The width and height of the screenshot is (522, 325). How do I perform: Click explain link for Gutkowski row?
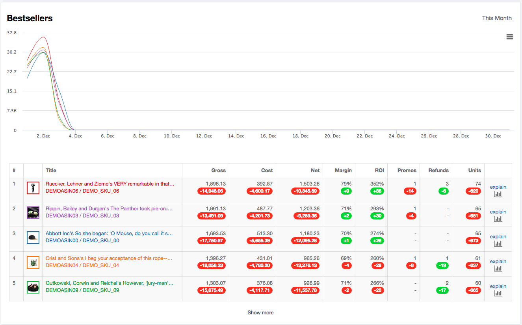(498, 286)
